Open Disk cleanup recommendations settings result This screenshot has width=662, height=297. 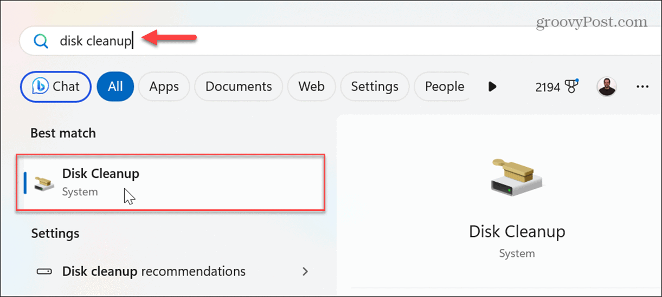pos(171,271)
